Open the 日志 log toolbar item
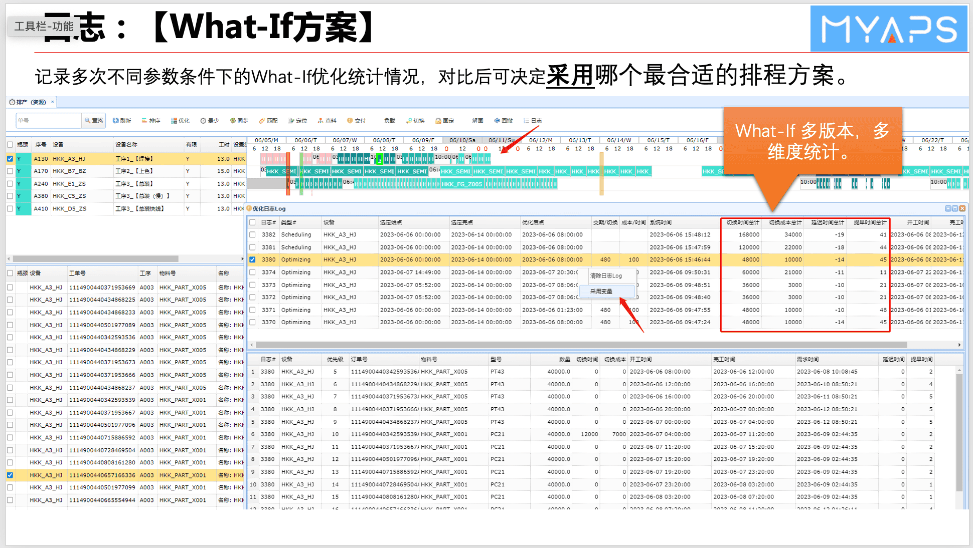The image size is (973, 548). click(532, 121)
